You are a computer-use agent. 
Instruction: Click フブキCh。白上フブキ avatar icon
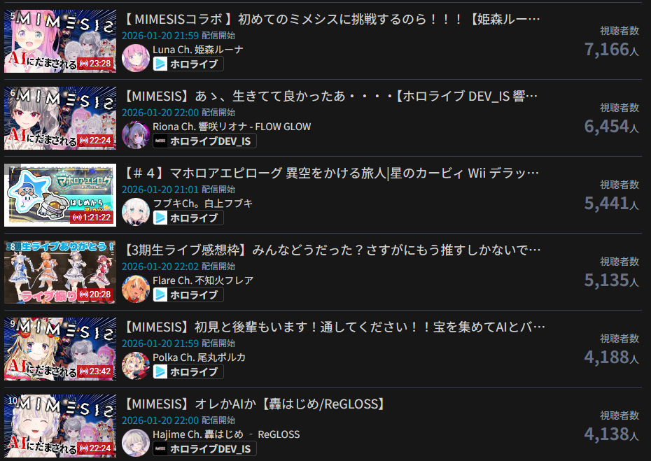(x=135, y=212)
